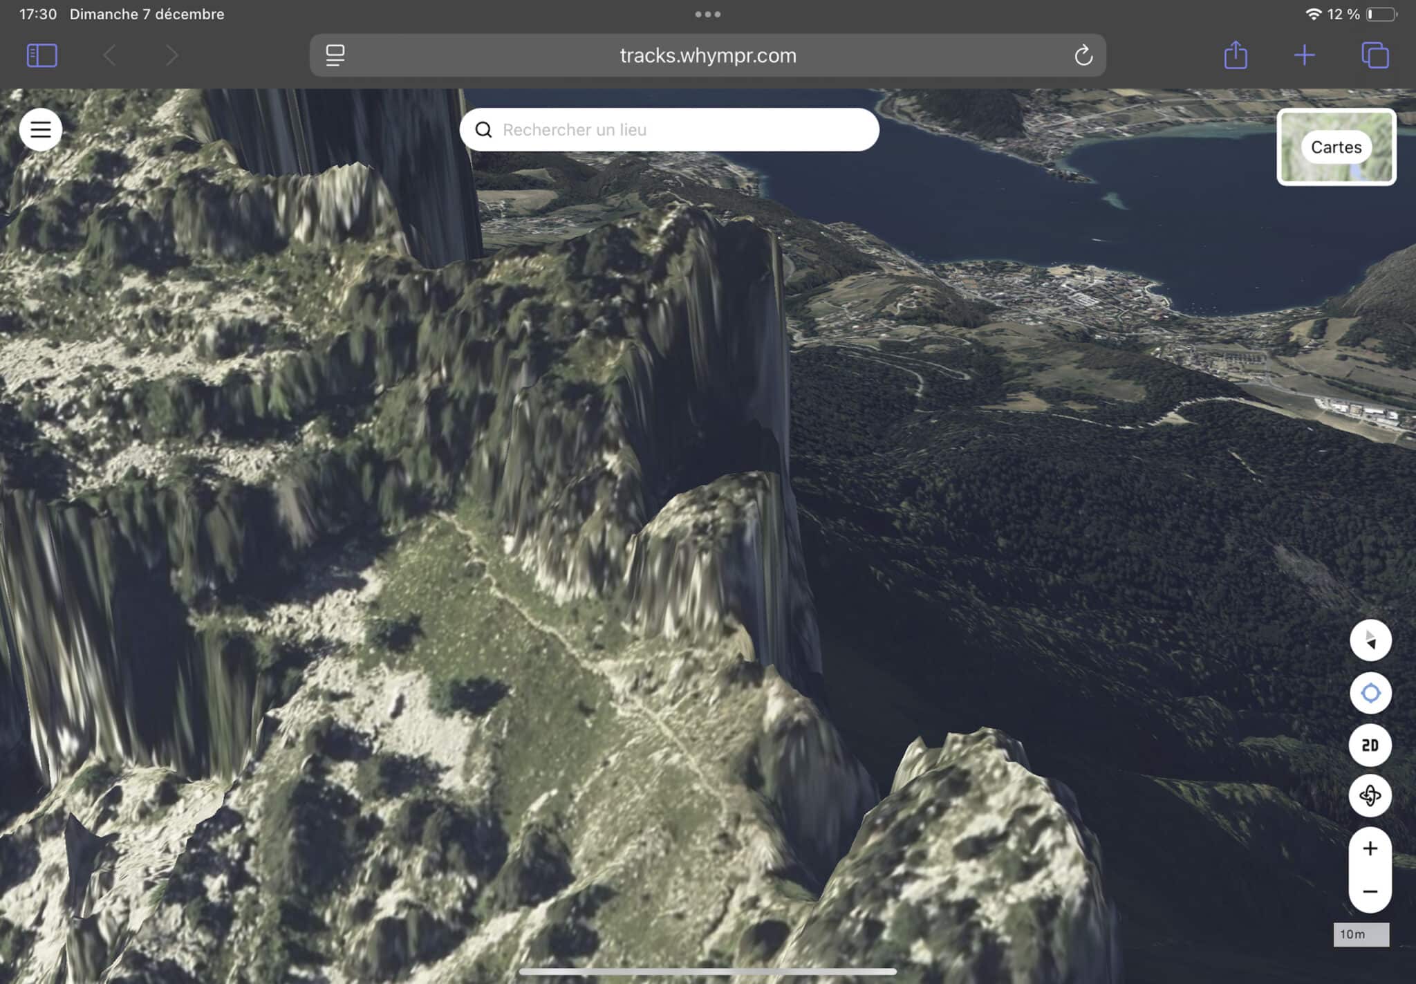Image resolution: width=1416 pixels, height=984 pixels.
Task: Open a new Safari tab
Action: (x=1304, y=55)
